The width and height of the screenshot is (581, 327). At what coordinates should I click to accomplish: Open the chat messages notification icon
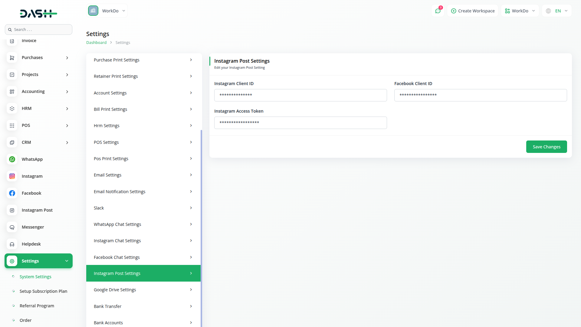[438, 11]
